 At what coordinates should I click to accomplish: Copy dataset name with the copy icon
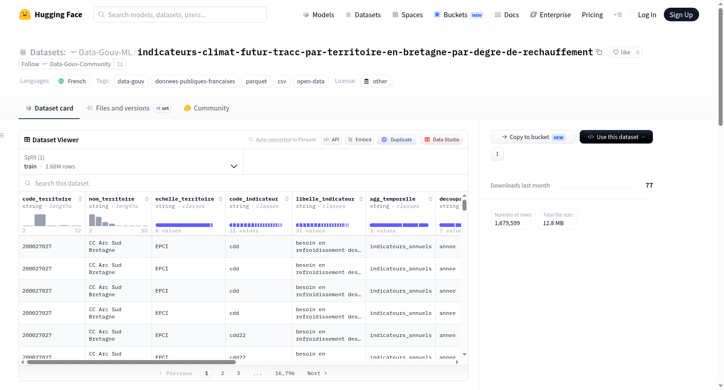pyautogui.click(x=599, y=52)
